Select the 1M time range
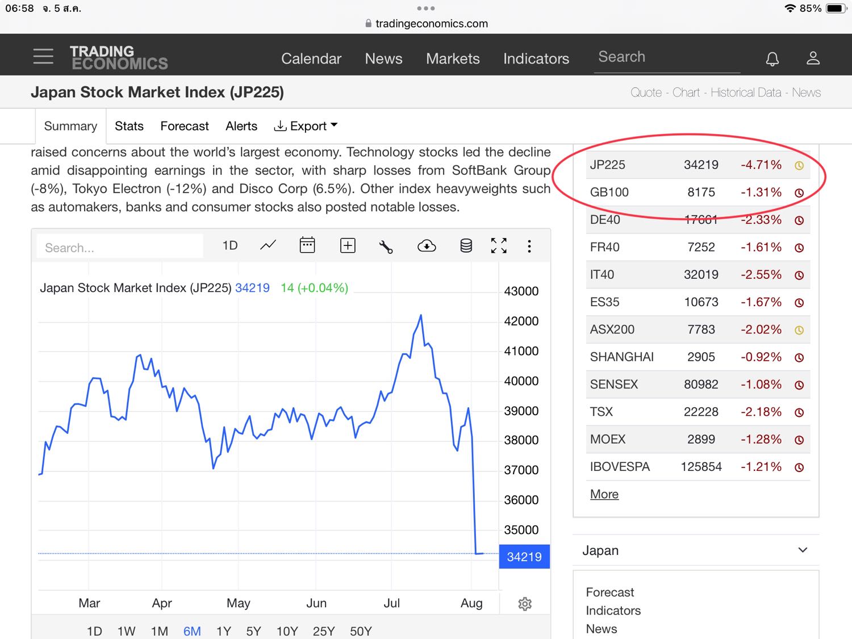The height and width of the screenshot is (639, 852). pyautogui.click(x=160, y=631)
